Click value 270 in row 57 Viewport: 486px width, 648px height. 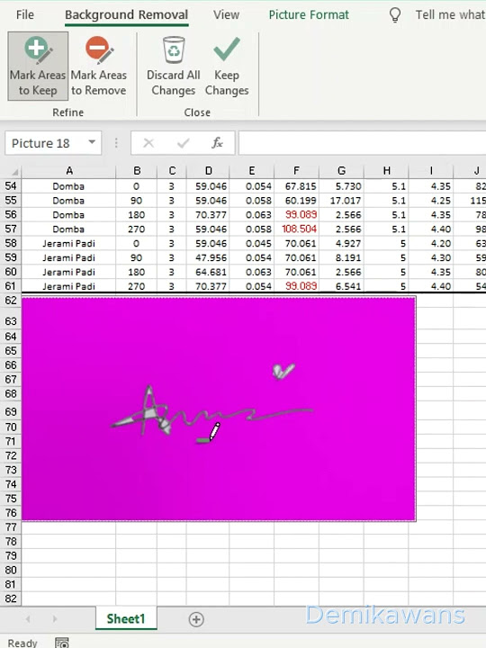[x=137, y=229]
